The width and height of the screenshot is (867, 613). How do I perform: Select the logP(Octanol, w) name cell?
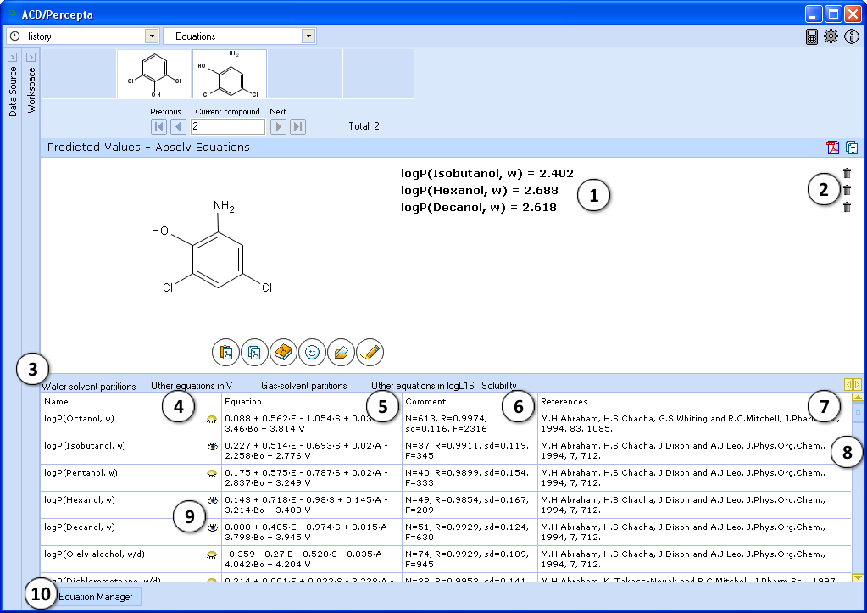point(131,424)
